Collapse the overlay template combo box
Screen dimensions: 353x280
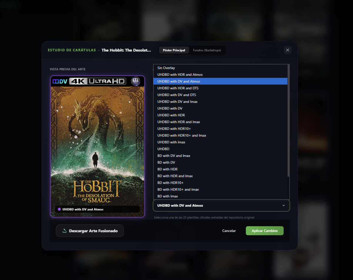pos(221,206)
